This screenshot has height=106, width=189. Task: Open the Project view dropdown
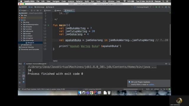[24, 11]
